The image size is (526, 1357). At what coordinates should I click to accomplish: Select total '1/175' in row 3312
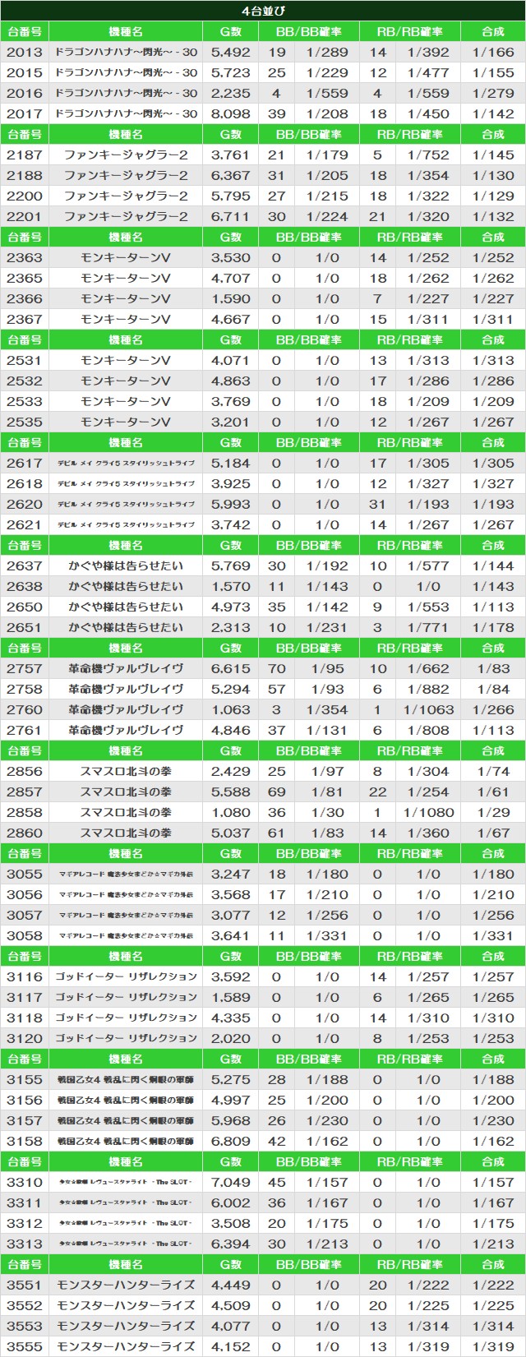point(493,1223)
